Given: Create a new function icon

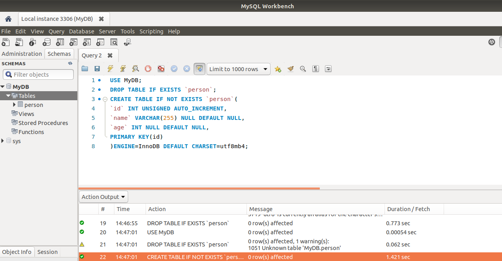Looking at the screenshot, I should (100, 42).
